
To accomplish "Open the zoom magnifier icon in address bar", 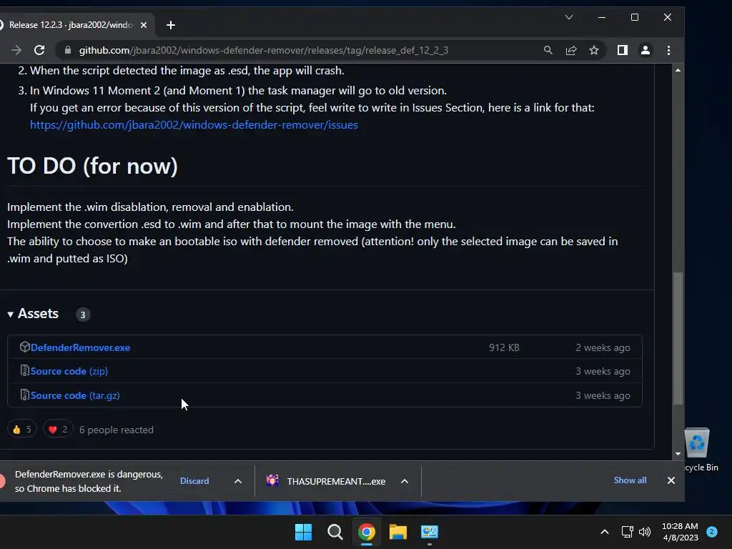I will (548, 50).
